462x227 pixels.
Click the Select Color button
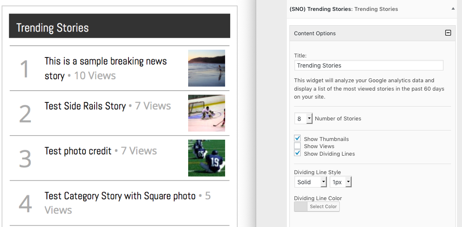323,207
